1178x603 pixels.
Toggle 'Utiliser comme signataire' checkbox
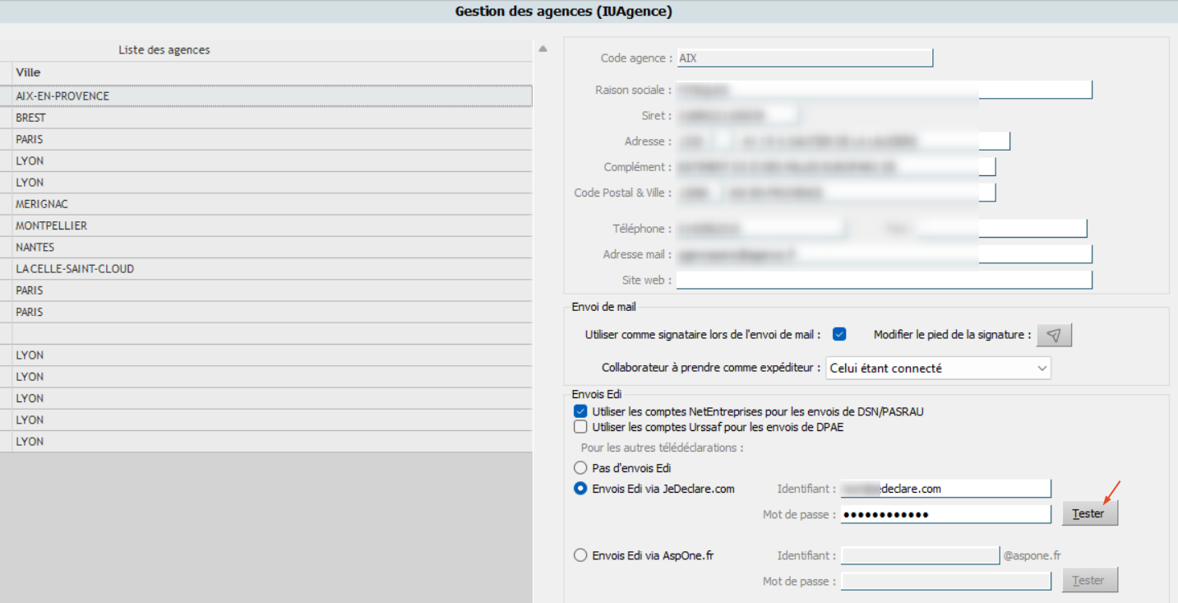839,334
